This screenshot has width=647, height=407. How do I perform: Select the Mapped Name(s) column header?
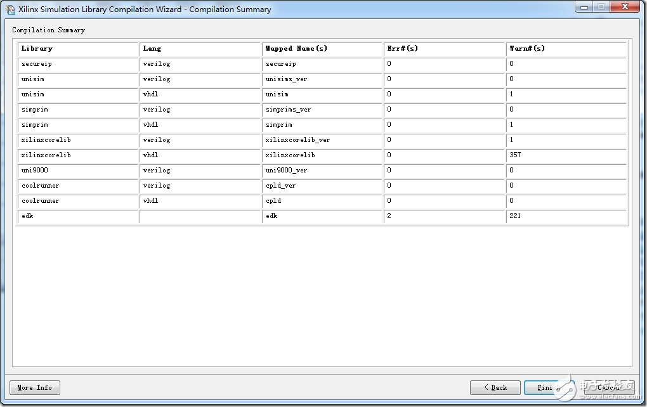tap(322, 49)
